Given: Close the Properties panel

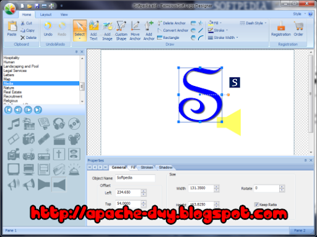Looking at the screenshot, I should click(x=311, y=160).
